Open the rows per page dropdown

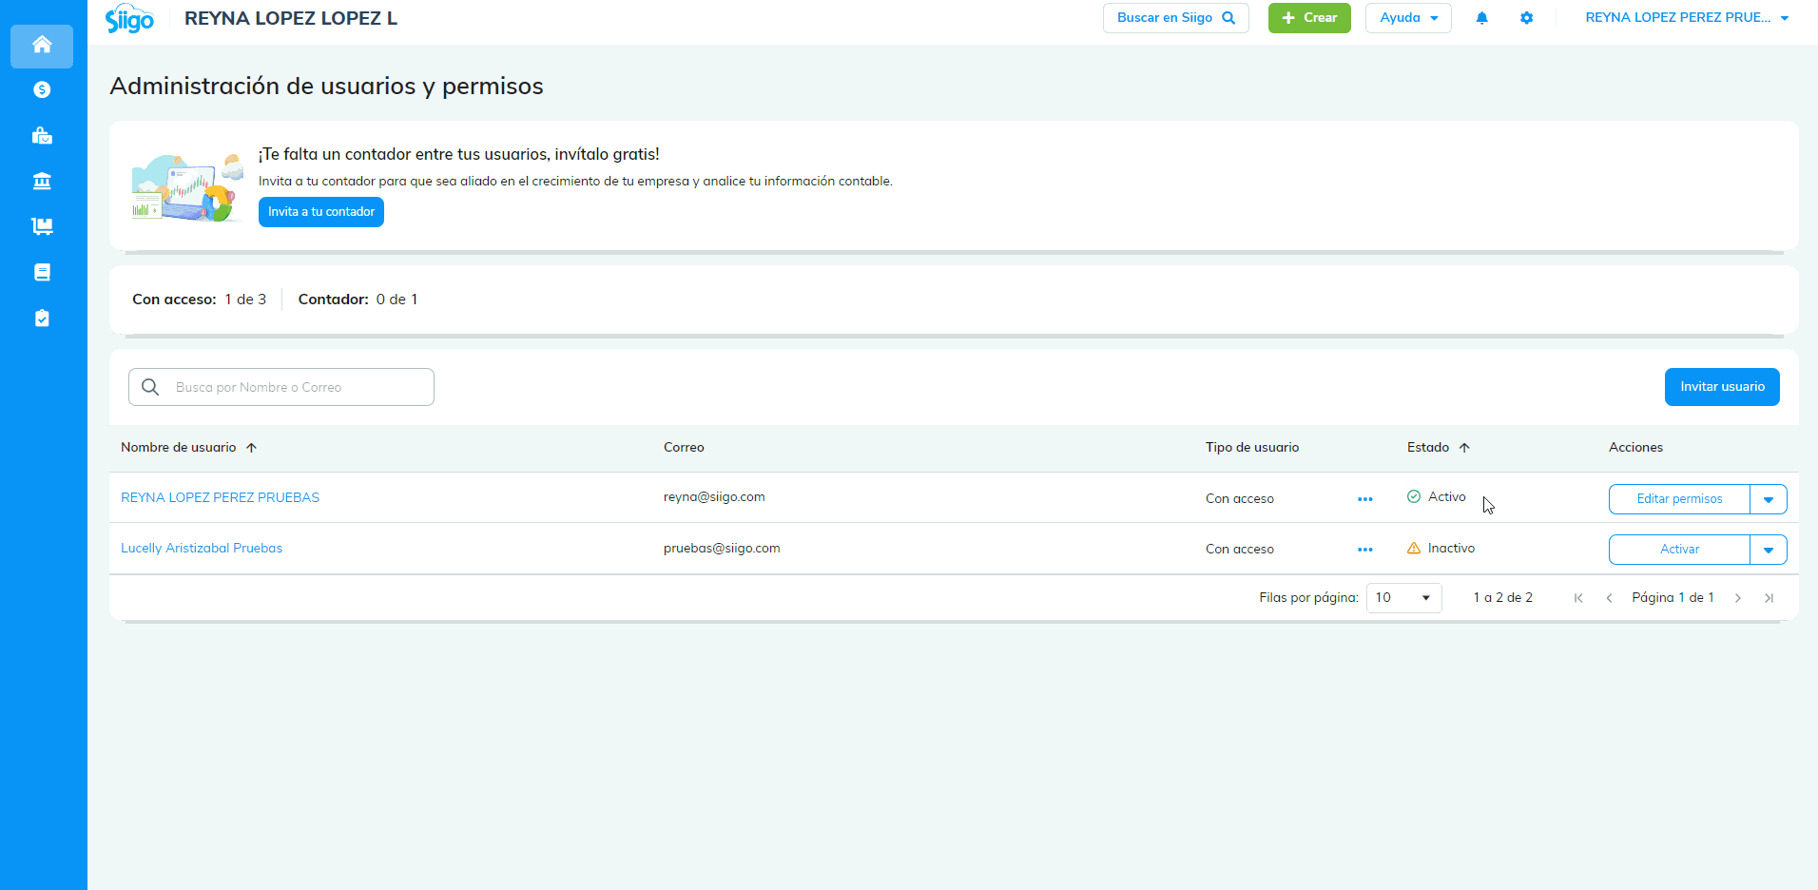point(1403,598)
